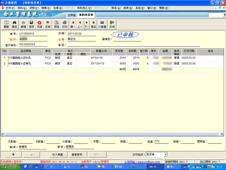Launch Internet Explorer from quick launch

(x=31, y=167)
